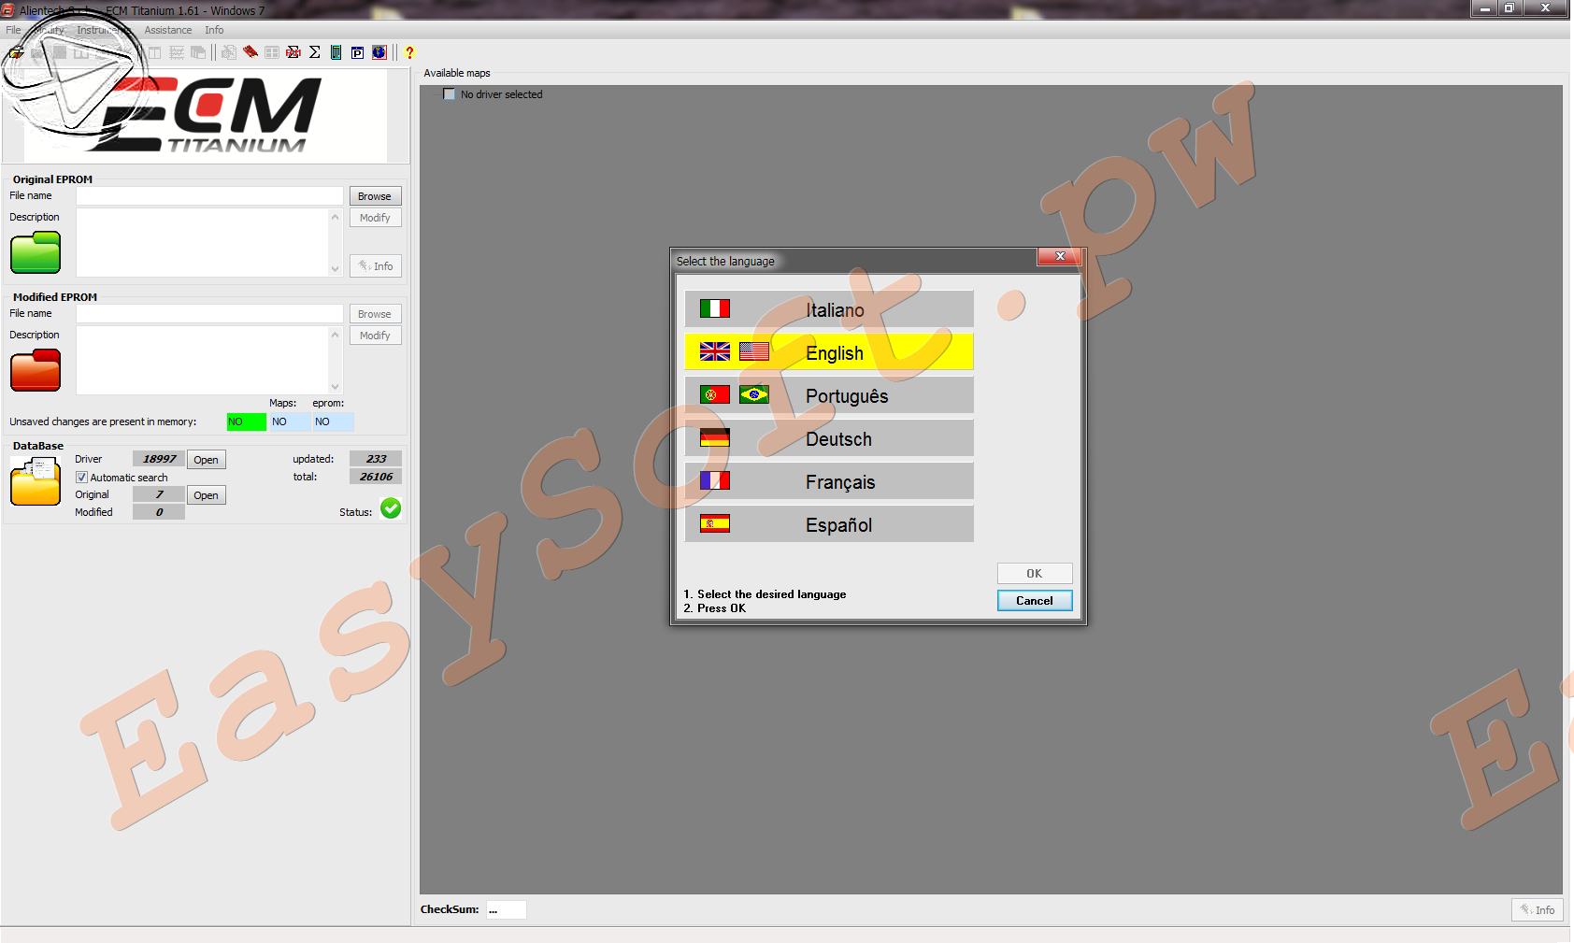This screenshot has height=943, width=1574.
Task: Click the Italian flag icon
Action: coord(715,308)
